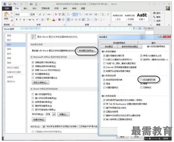The height and width of the screenshot is (142, 174).
Task: Click the Subscript x₂ icon
Action: pos(33,20)
